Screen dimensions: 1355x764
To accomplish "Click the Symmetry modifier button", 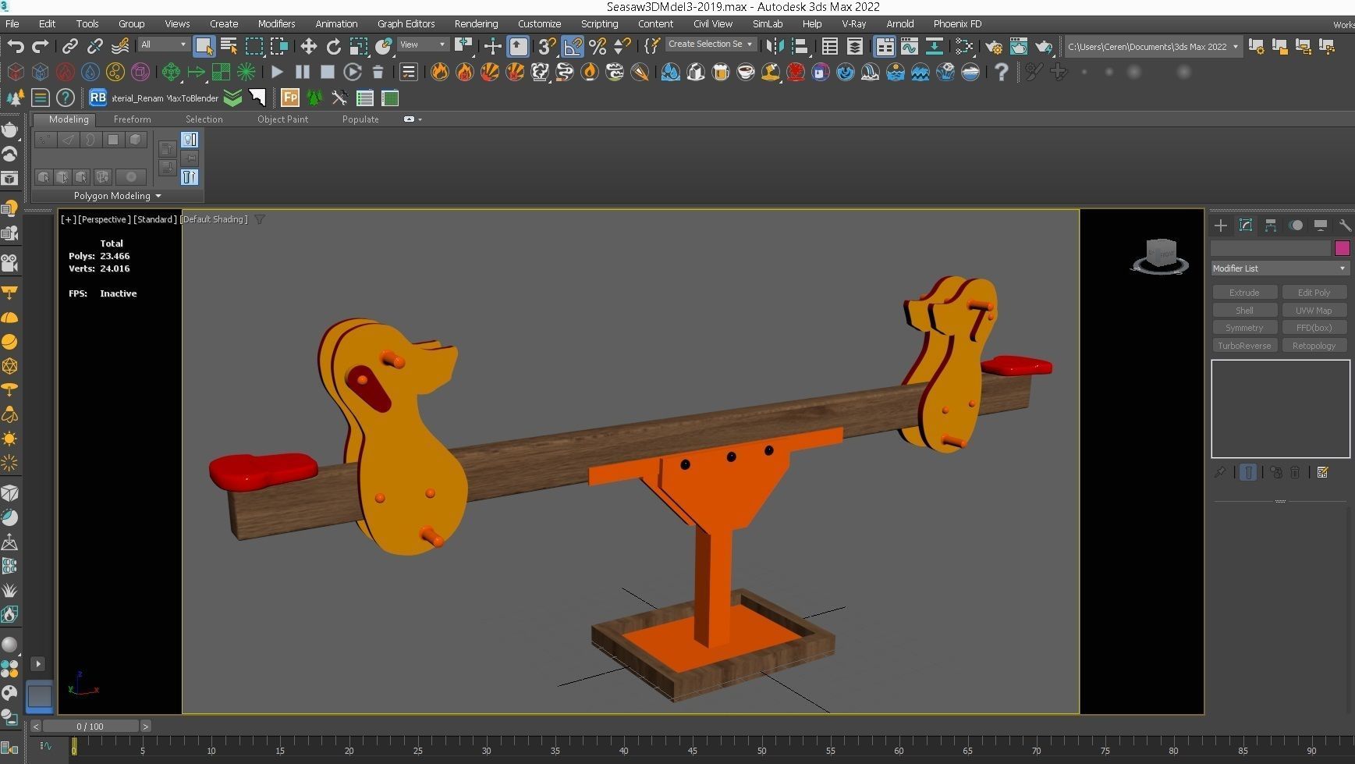I will tap(1244, 328).
